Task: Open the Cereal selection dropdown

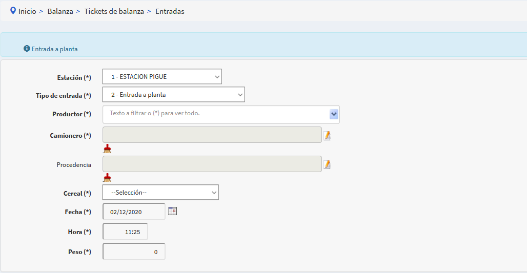Action: coord(160,193)
